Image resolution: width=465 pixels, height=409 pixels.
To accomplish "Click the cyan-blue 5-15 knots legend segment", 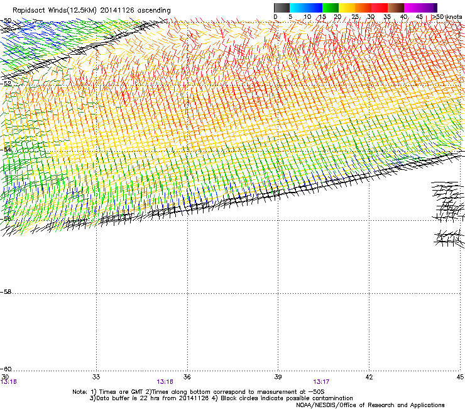I will (306, 8).
